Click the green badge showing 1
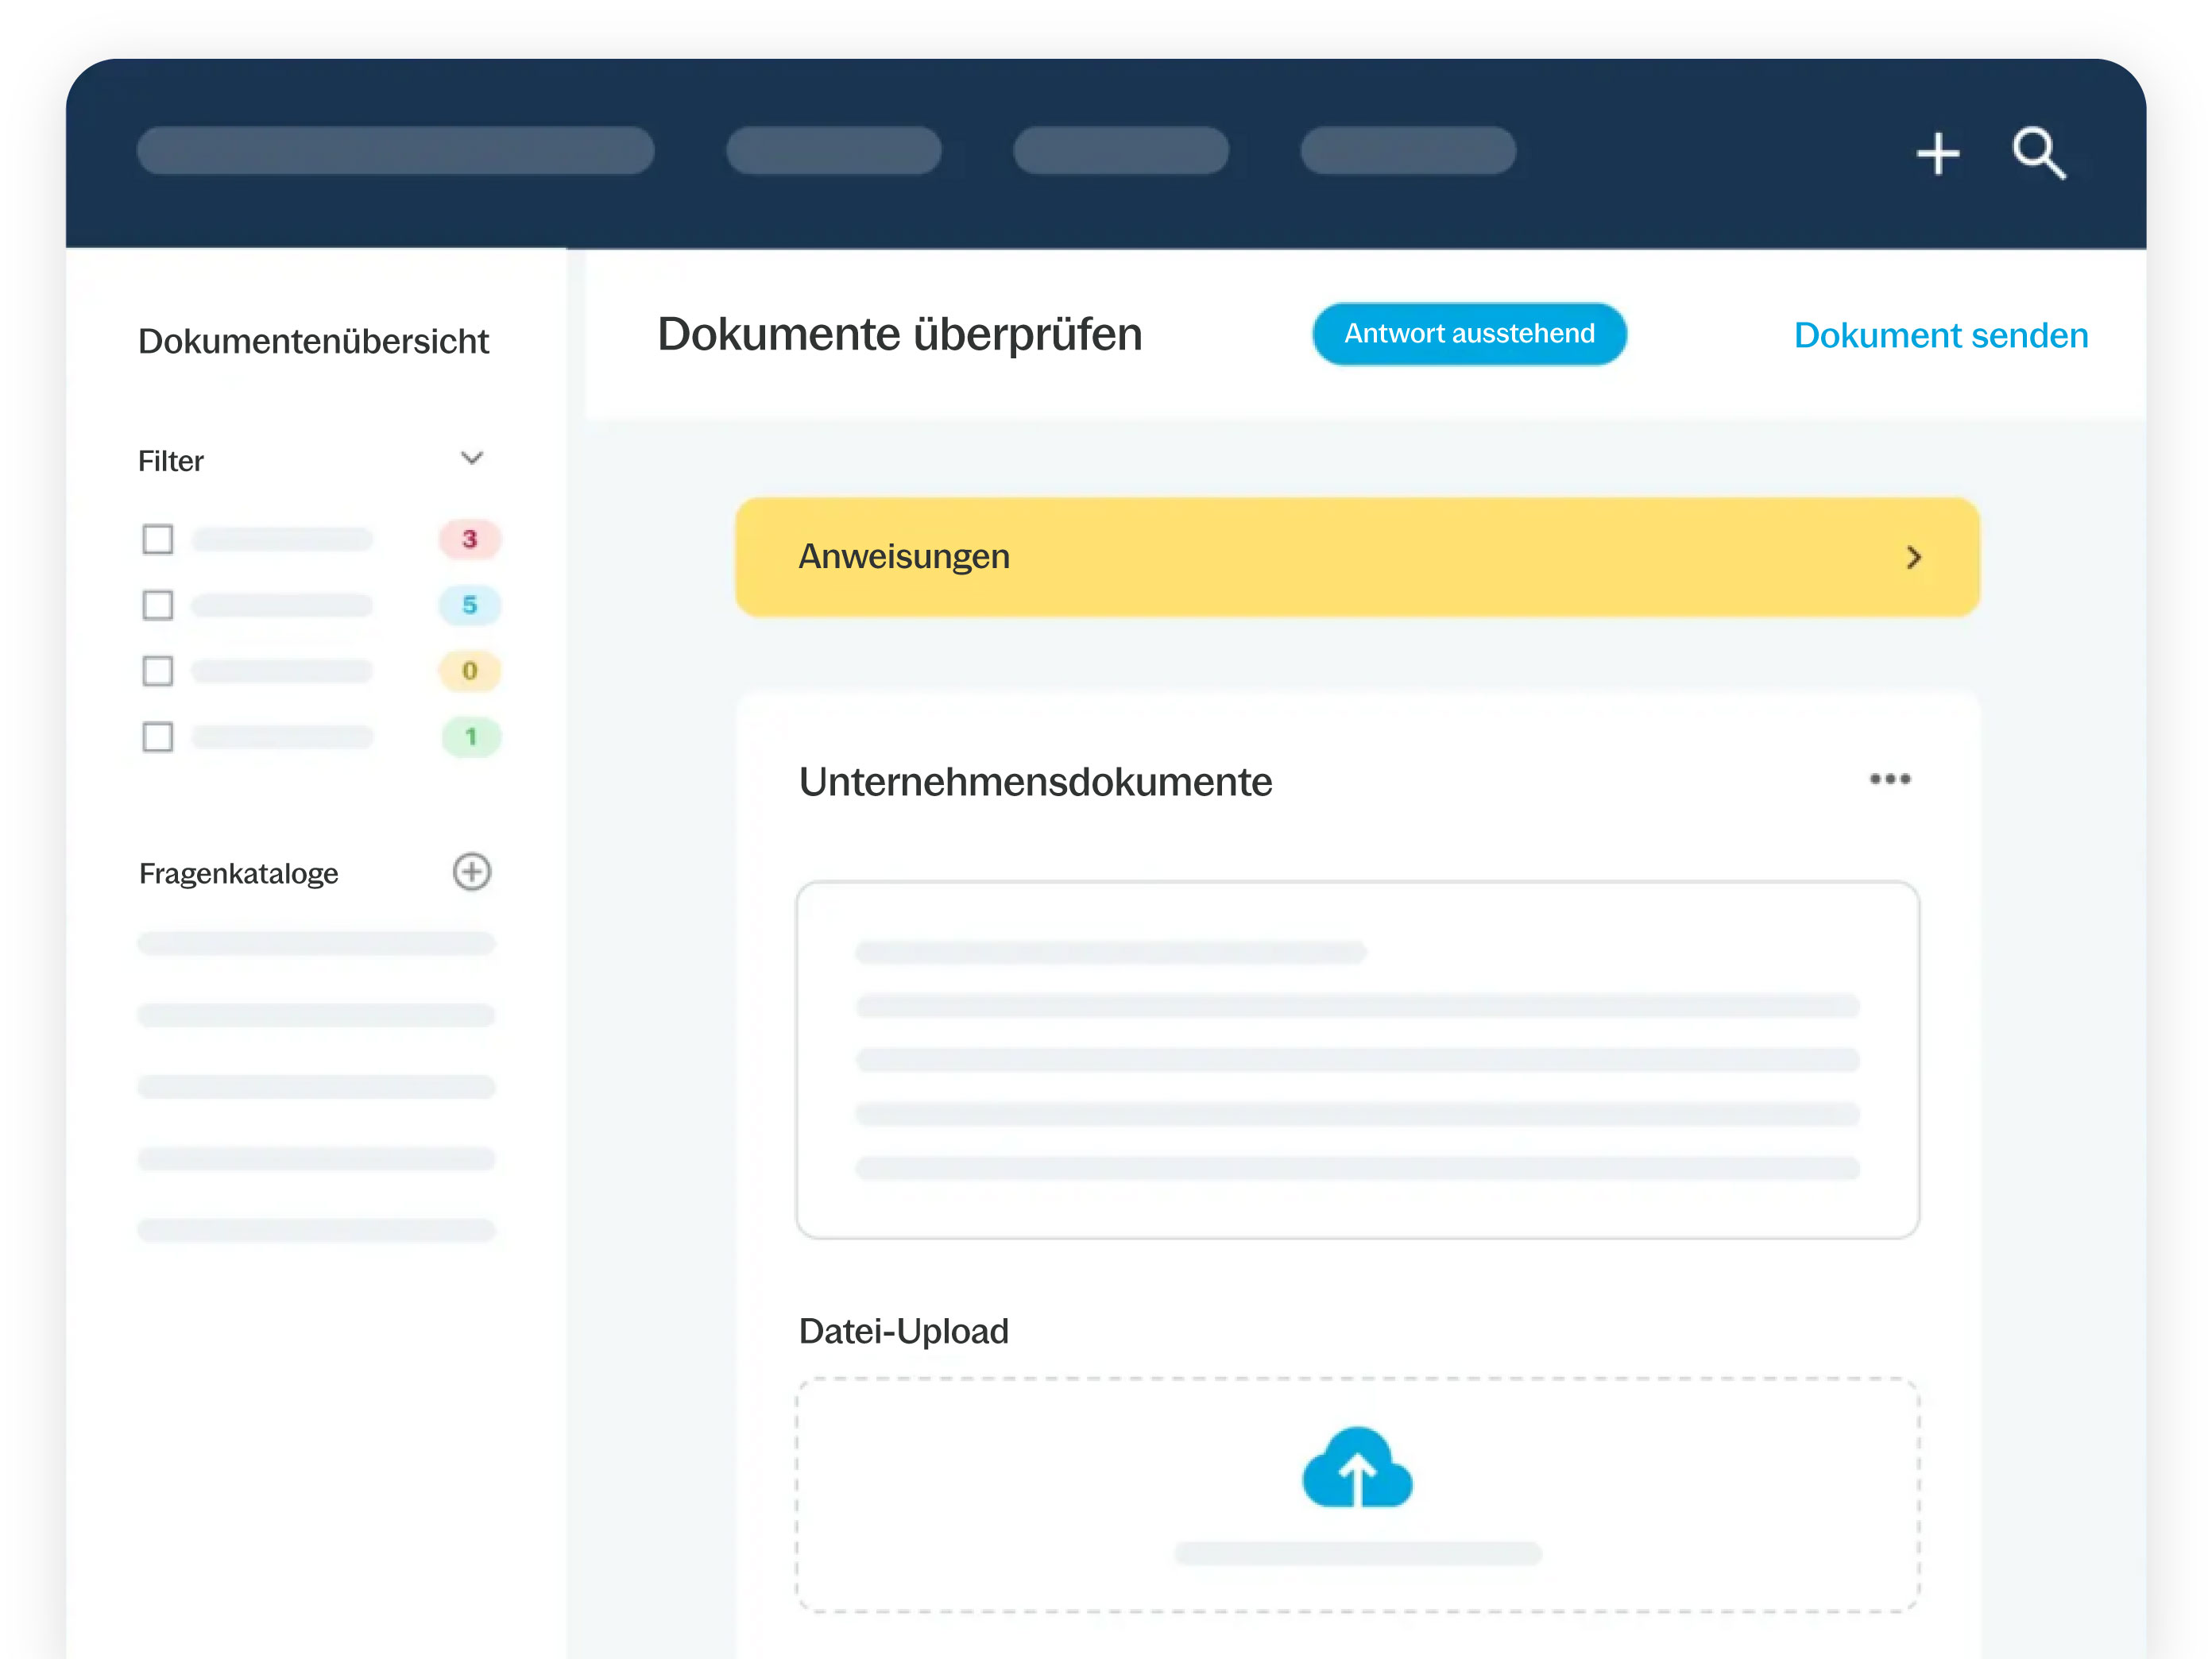Screen dimensions: 2212x1659 click(x=470, y=737)
